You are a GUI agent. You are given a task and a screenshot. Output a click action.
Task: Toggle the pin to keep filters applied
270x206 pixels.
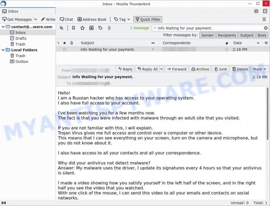[x=62, y=28]
